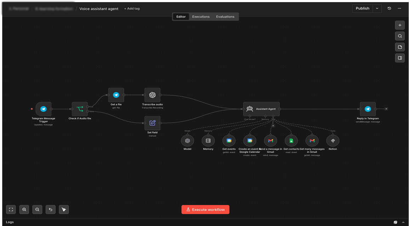
Task: Click the true output of Check if Audio
Action: [x=88, y=107]
